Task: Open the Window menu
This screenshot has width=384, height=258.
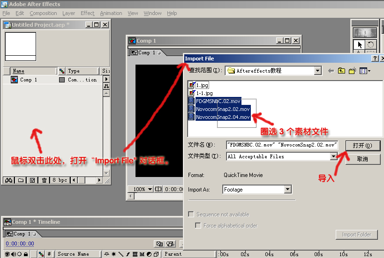Action: (152, 13)
